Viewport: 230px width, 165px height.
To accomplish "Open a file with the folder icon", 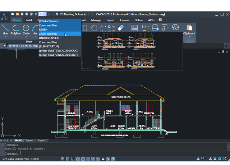I will tap(18, 14).
